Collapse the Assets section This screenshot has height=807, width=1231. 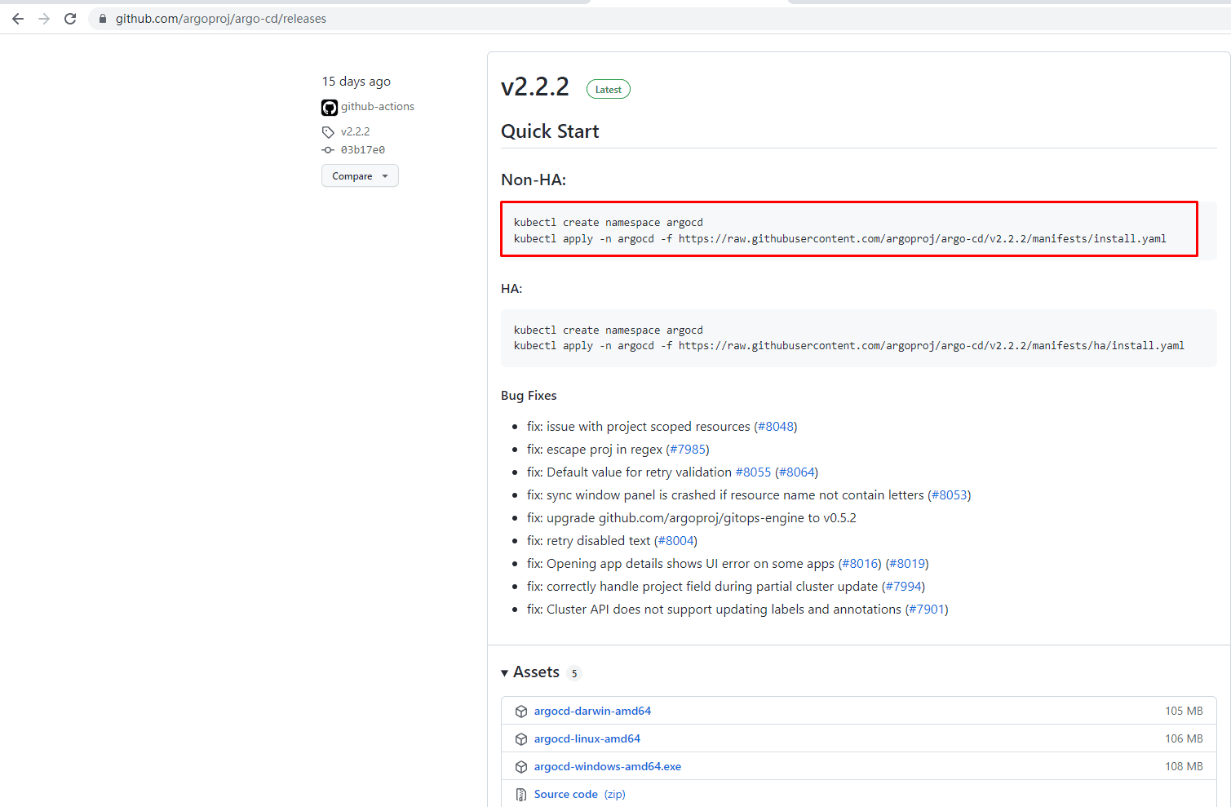[x=530, y=672]
